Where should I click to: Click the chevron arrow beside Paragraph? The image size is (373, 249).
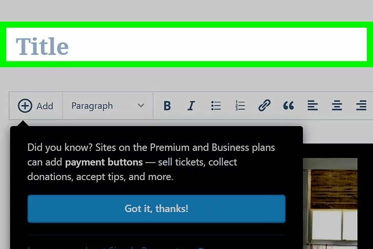tap(141, 106)
